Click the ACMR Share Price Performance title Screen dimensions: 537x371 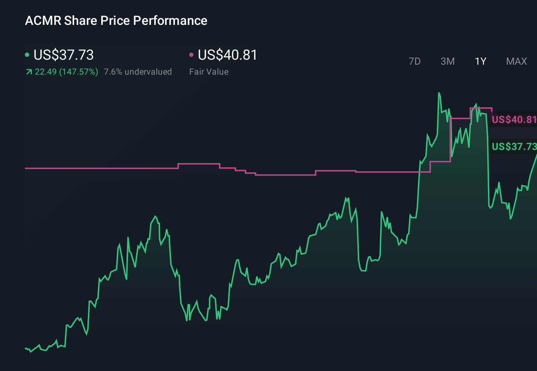[x=116, y=21]
